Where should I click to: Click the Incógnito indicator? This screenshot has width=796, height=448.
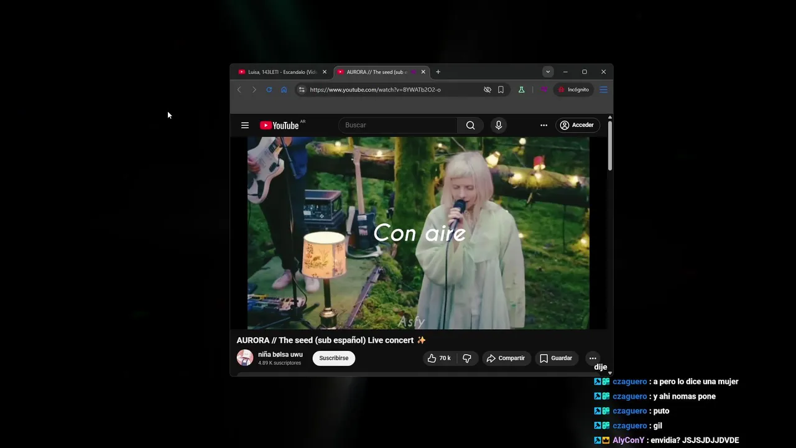[573, 90]
